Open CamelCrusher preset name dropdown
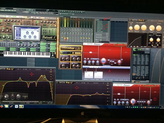 point(66,53)
